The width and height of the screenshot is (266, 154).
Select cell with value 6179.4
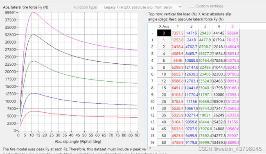click(x=219, y=40)
